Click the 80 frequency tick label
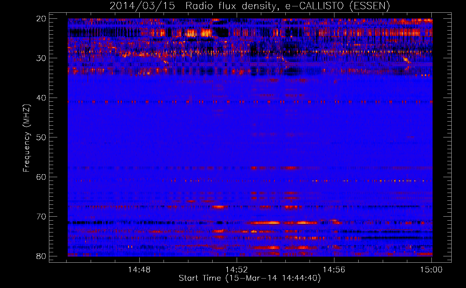 41,256
